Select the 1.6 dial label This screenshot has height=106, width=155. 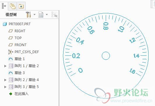(x=133, y=71)
